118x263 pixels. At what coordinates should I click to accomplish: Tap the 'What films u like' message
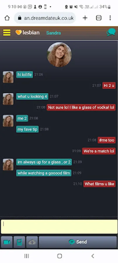pyautogui.click(x=99, y=184)
